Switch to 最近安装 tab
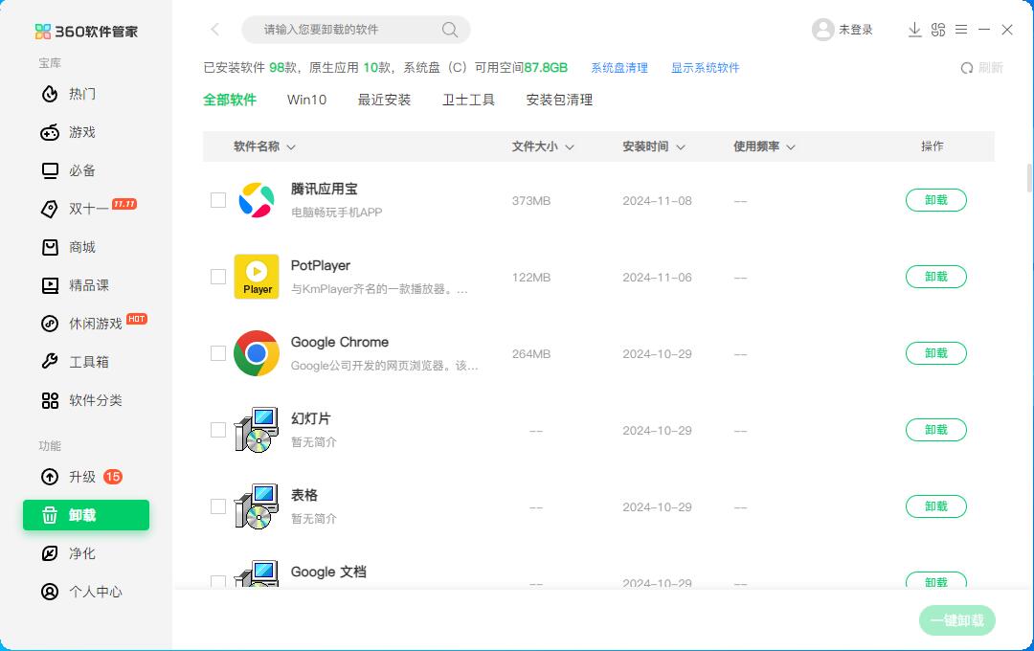The image size is (1034, 651). (384, 100)
